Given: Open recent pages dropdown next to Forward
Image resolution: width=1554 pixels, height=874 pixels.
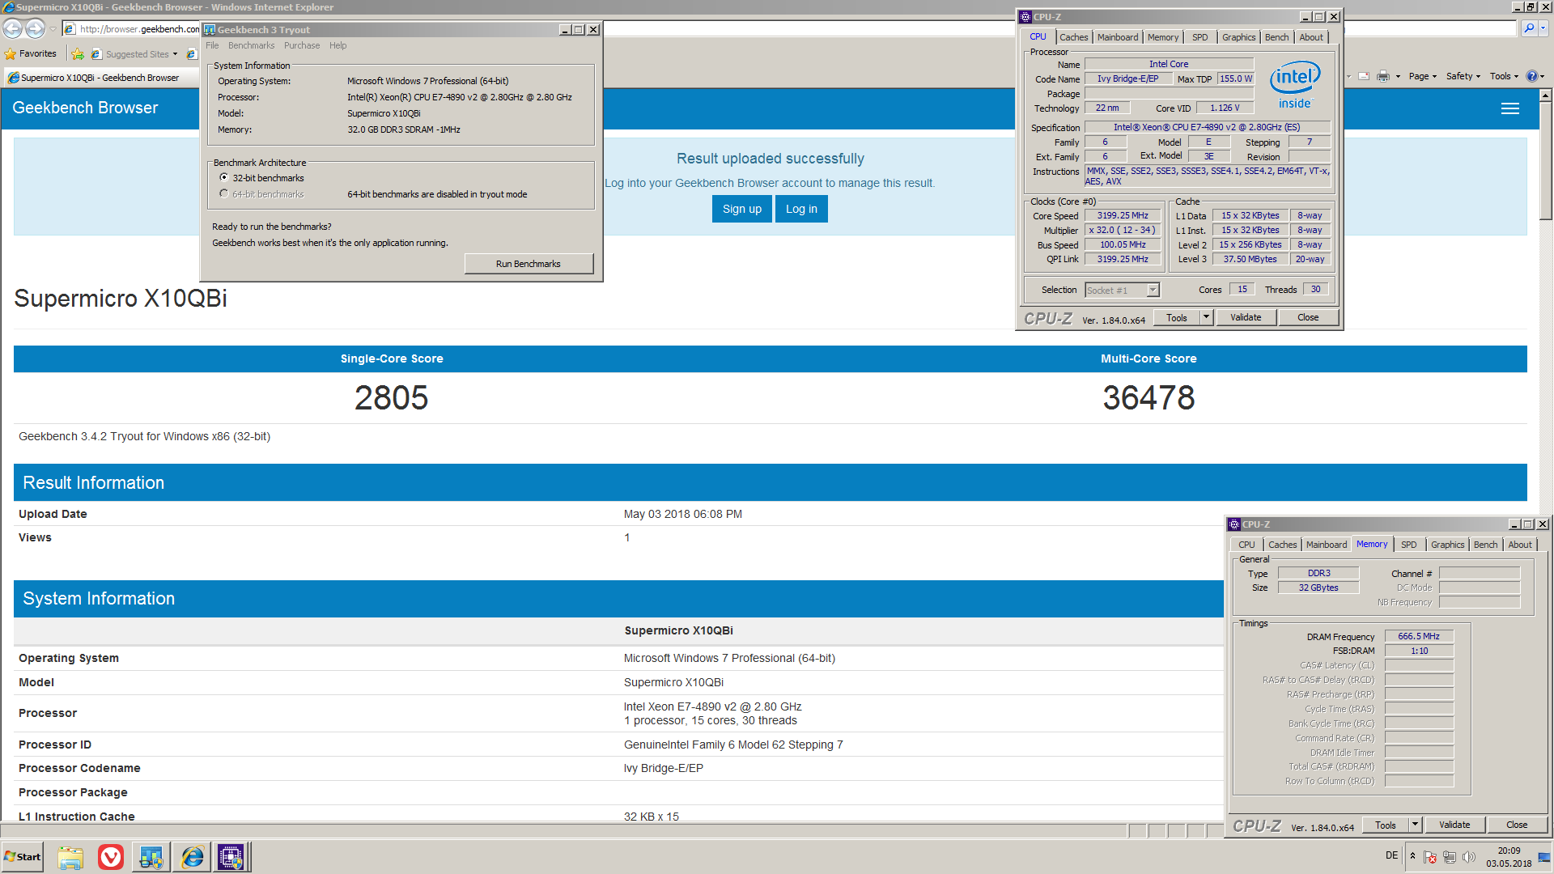Looking at the screenshot, I should point(53,29).
